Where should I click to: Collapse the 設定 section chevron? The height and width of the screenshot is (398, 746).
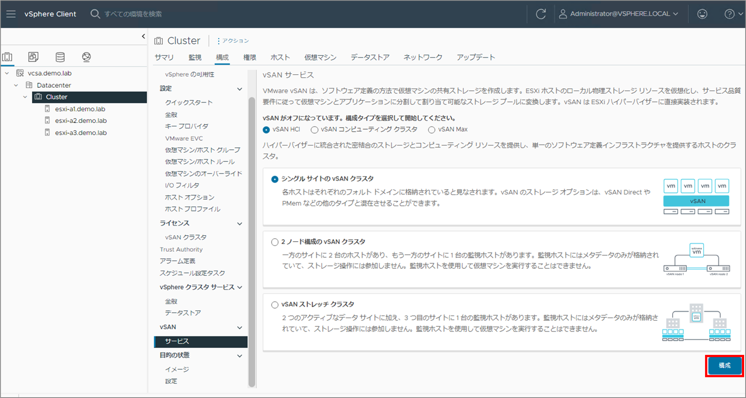point(239,89)
